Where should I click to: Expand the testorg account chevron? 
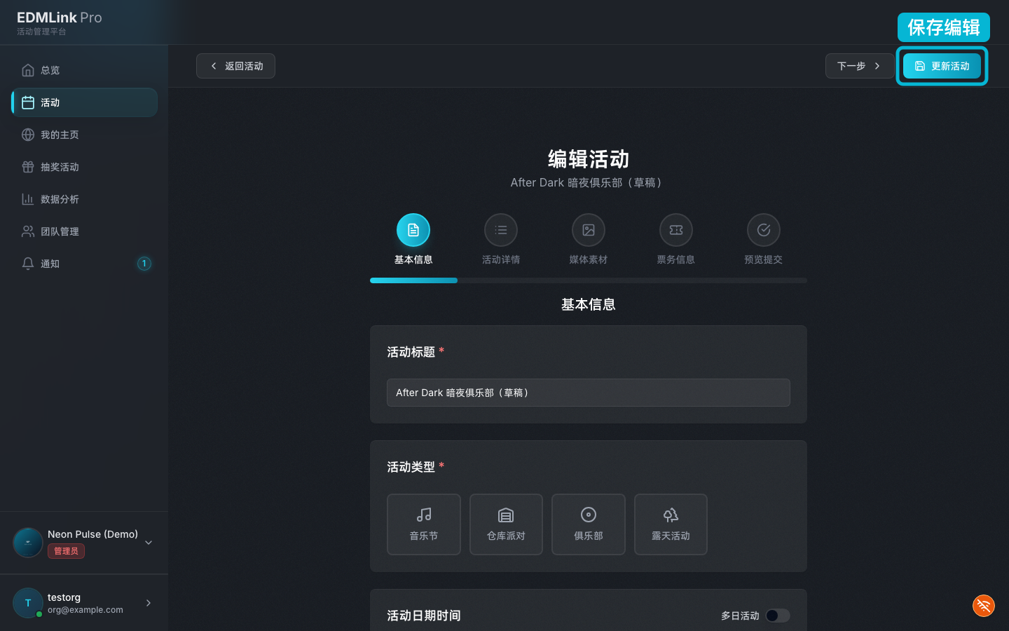coord(149,603)
